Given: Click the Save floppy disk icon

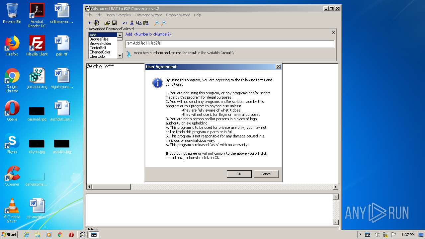Looking at the screenshot, I should [x=114, y=23].
